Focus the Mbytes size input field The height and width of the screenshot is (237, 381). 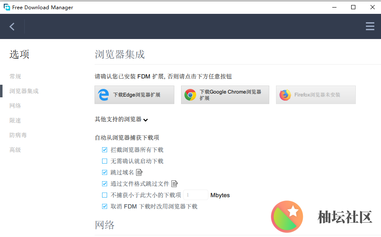(196, 195)
